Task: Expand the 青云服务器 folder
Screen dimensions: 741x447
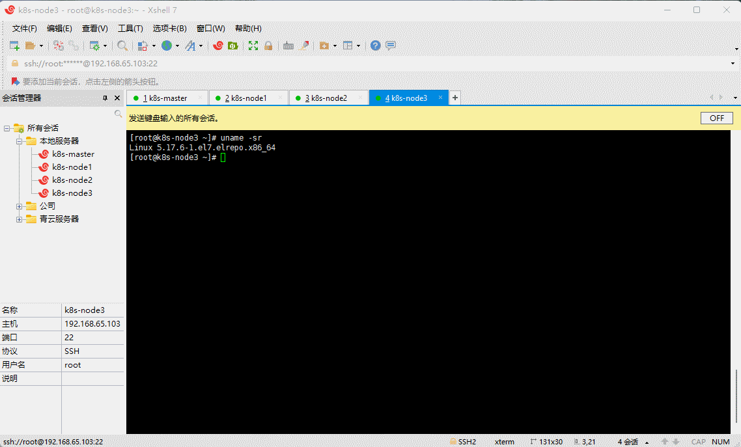Action: tap(19, 219)
